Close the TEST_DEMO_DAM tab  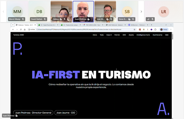coord(103,25)
